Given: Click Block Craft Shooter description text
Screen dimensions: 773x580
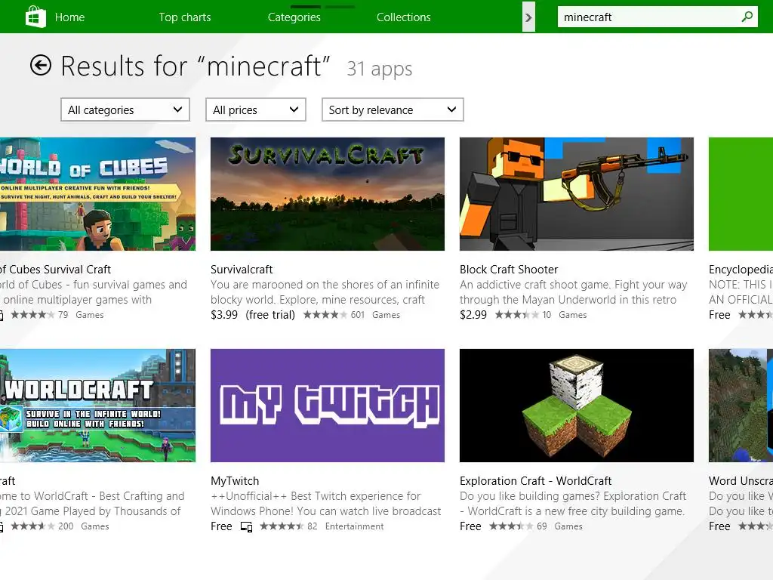Looking at the screenshot, I should (574, 292).
